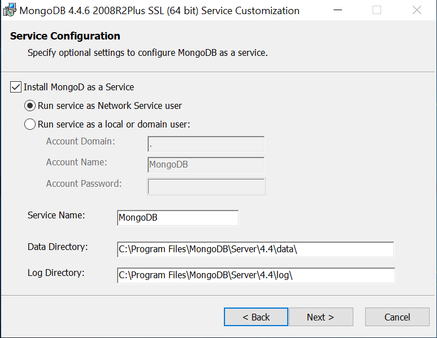Click the Log Directory label
The image size is (437, 338).
point(56,273)
